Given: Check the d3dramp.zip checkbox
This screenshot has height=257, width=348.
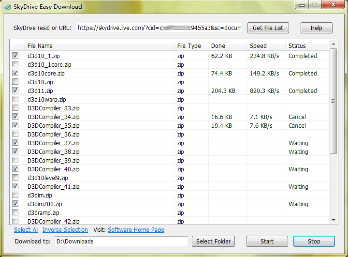Looking at the screenshot, I should (x=15, y=212).
